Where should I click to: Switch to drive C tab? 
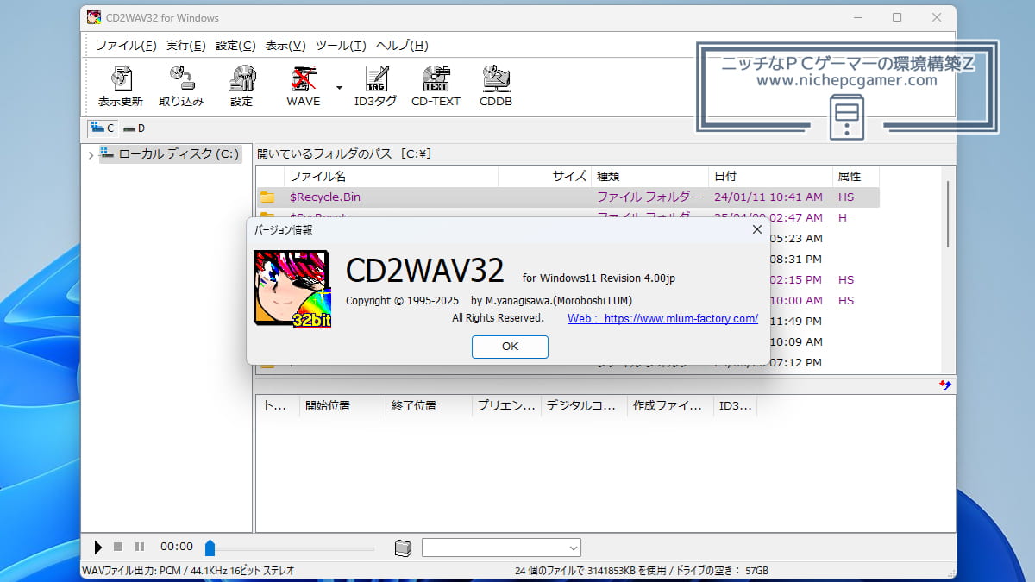[x=102, y=128]
